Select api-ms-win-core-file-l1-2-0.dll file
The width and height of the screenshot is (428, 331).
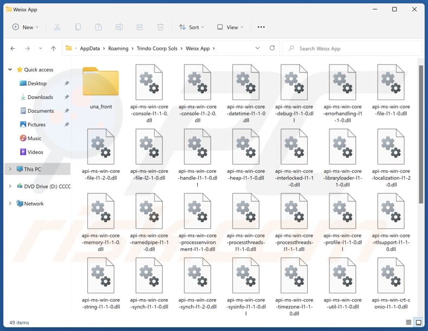(101, 155)
